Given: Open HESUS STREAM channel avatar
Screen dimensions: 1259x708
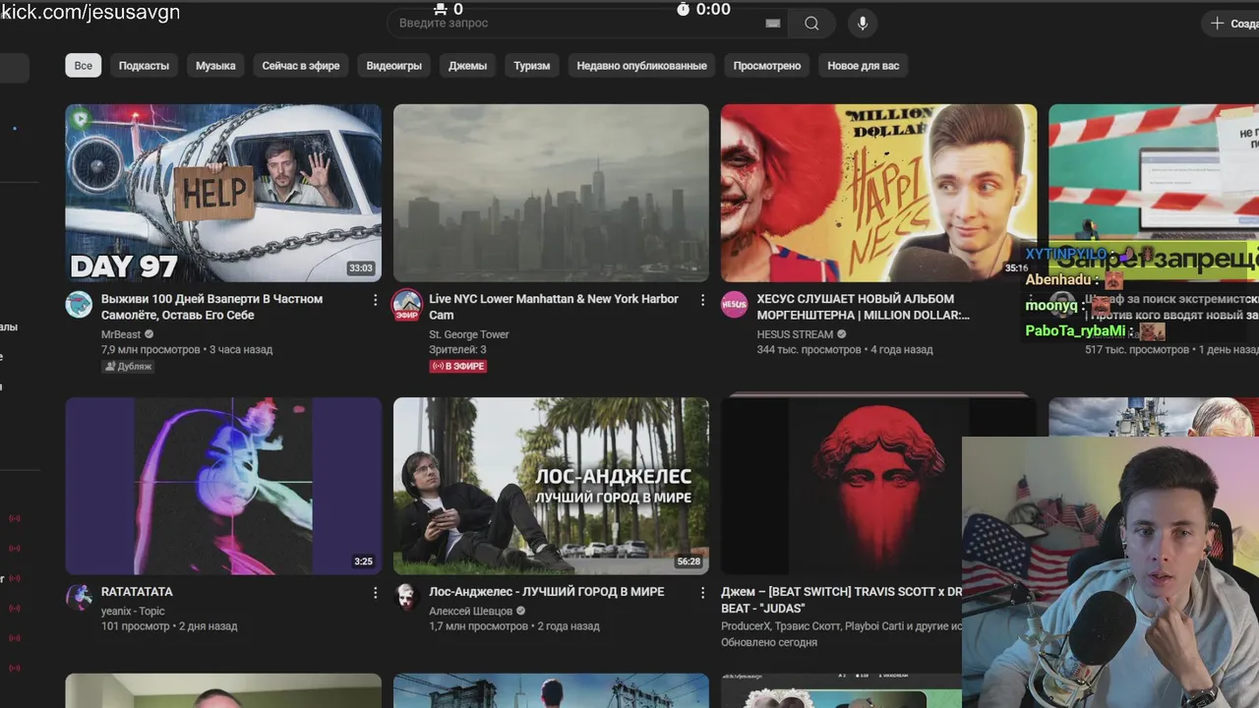Looking at the screenshot, I should tap(735, 304).
